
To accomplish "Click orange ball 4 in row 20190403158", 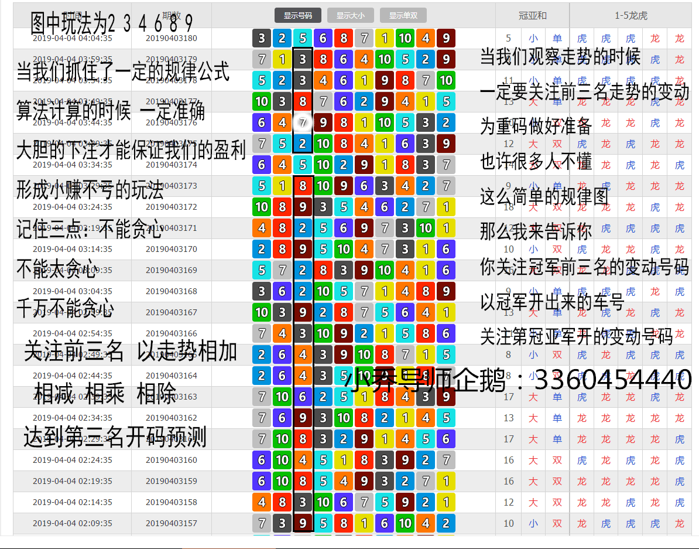I will coord(262,502).
